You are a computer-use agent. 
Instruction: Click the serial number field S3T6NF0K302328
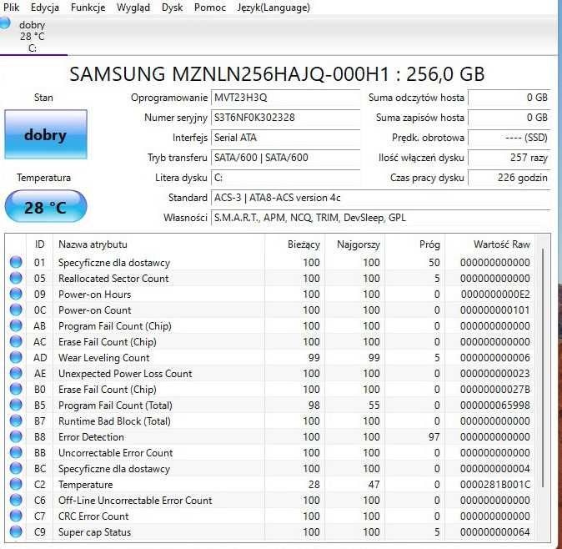click(x=286, y=118)
